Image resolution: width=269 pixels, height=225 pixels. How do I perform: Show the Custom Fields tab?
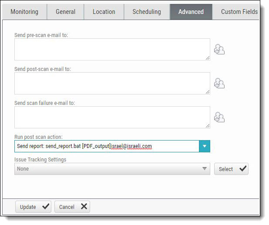pyautogui.click(x=239, y=12)
